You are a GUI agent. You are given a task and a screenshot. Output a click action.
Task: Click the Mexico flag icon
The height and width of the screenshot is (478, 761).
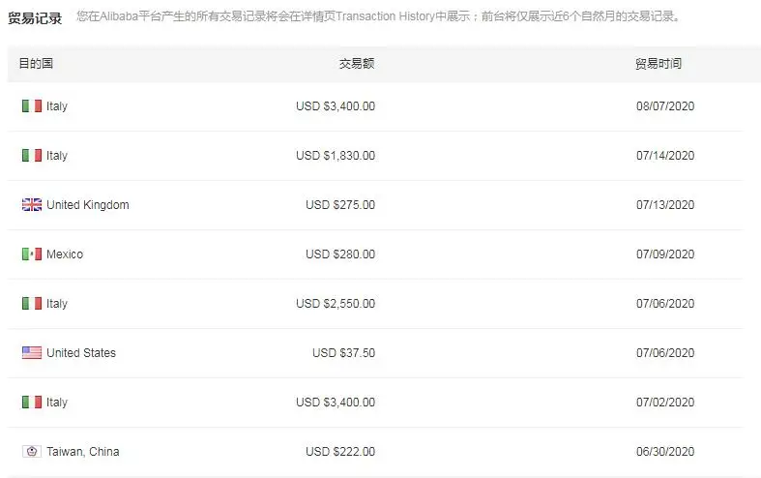pyautogui.click(x=31, y=254)
